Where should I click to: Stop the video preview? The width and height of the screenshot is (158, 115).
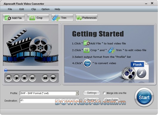click(24, 78)
